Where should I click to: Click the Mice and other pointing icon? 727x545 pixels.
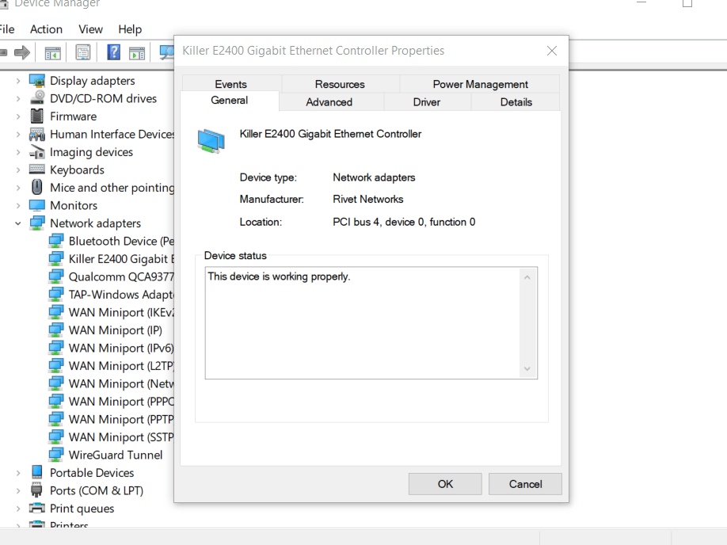coord(37,188)
